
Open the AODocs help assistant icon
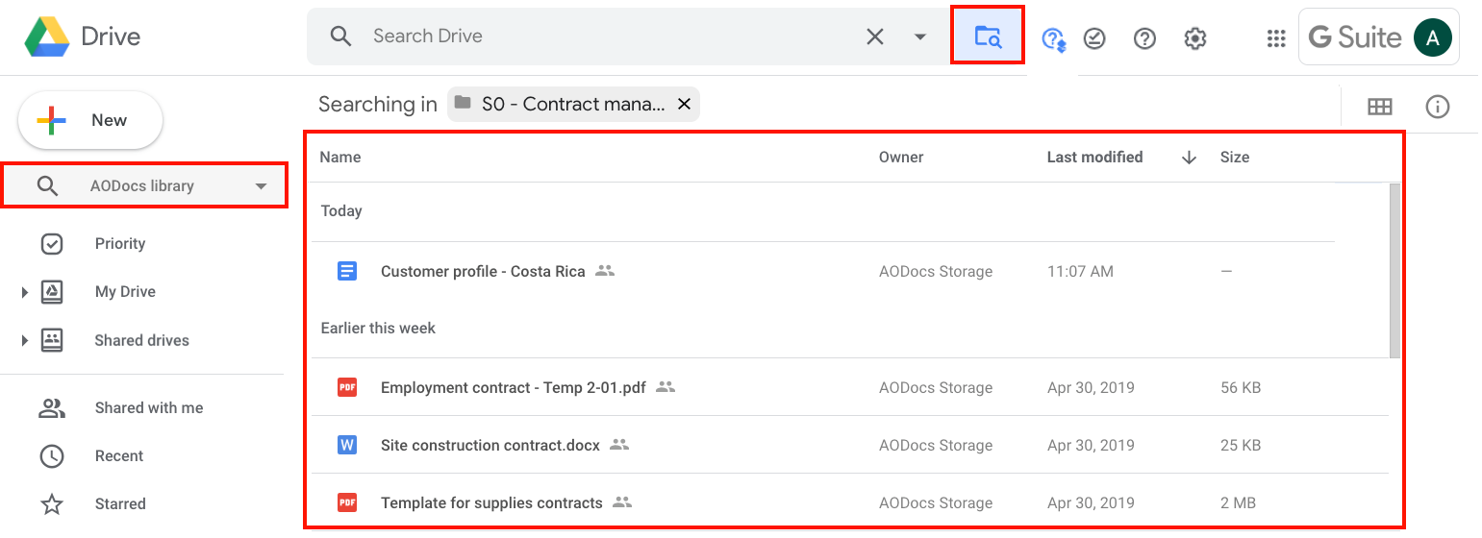point(1054,38)
